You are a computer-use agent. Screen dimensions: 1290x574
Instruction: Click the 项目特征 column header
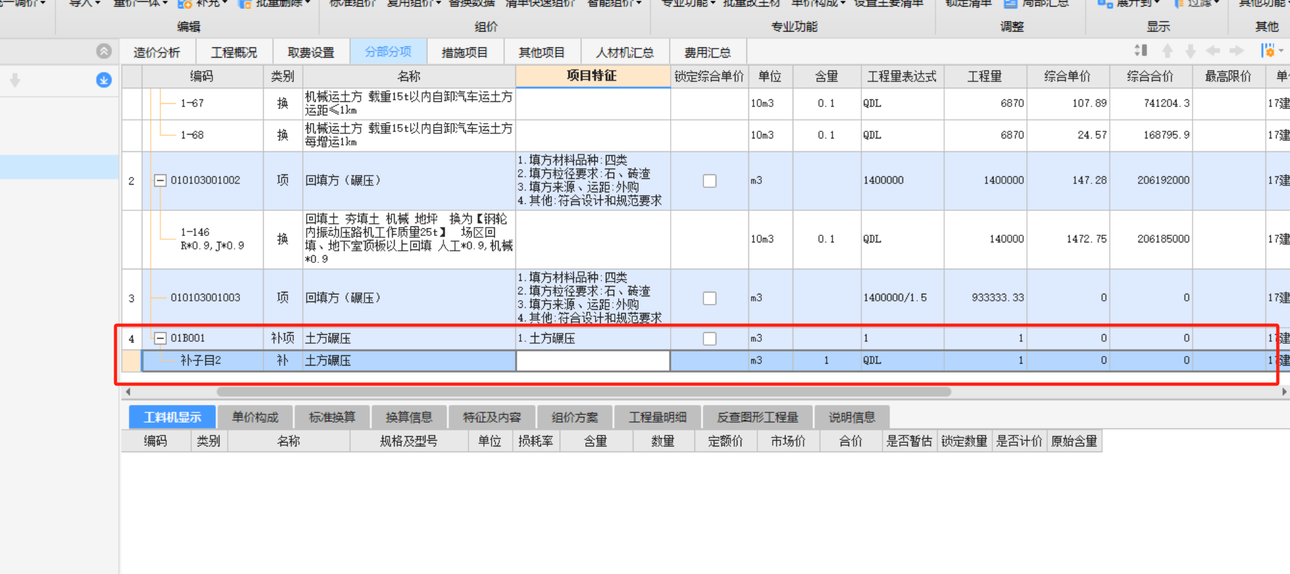[x=593, y=76]
